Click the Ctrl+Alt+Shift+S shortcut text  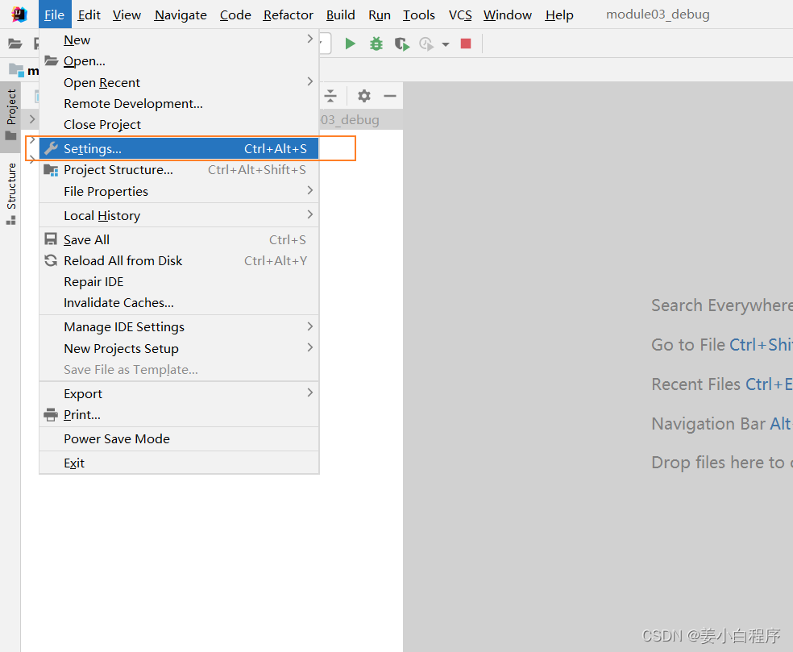257,170
